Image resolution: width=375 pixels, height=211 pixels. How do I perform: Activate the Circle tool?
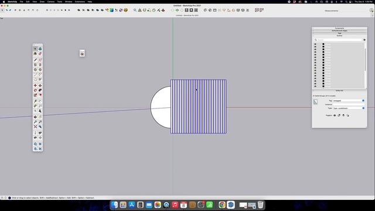(x=35, y=70)
